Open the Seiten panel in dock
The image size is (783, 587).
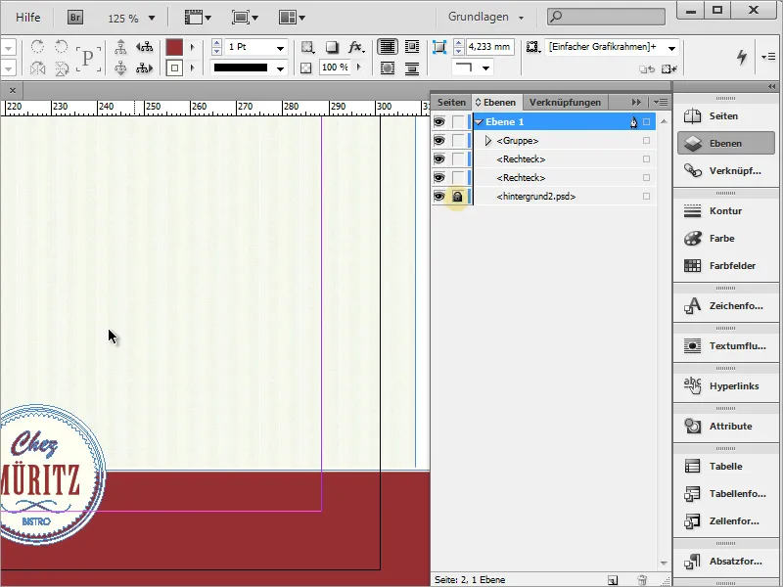[x=725, y=115]
